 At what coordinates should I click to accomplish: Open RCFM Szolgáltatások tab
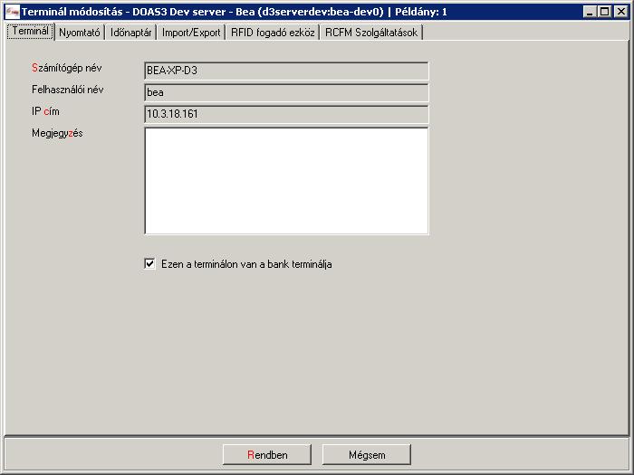coord(371,33)
